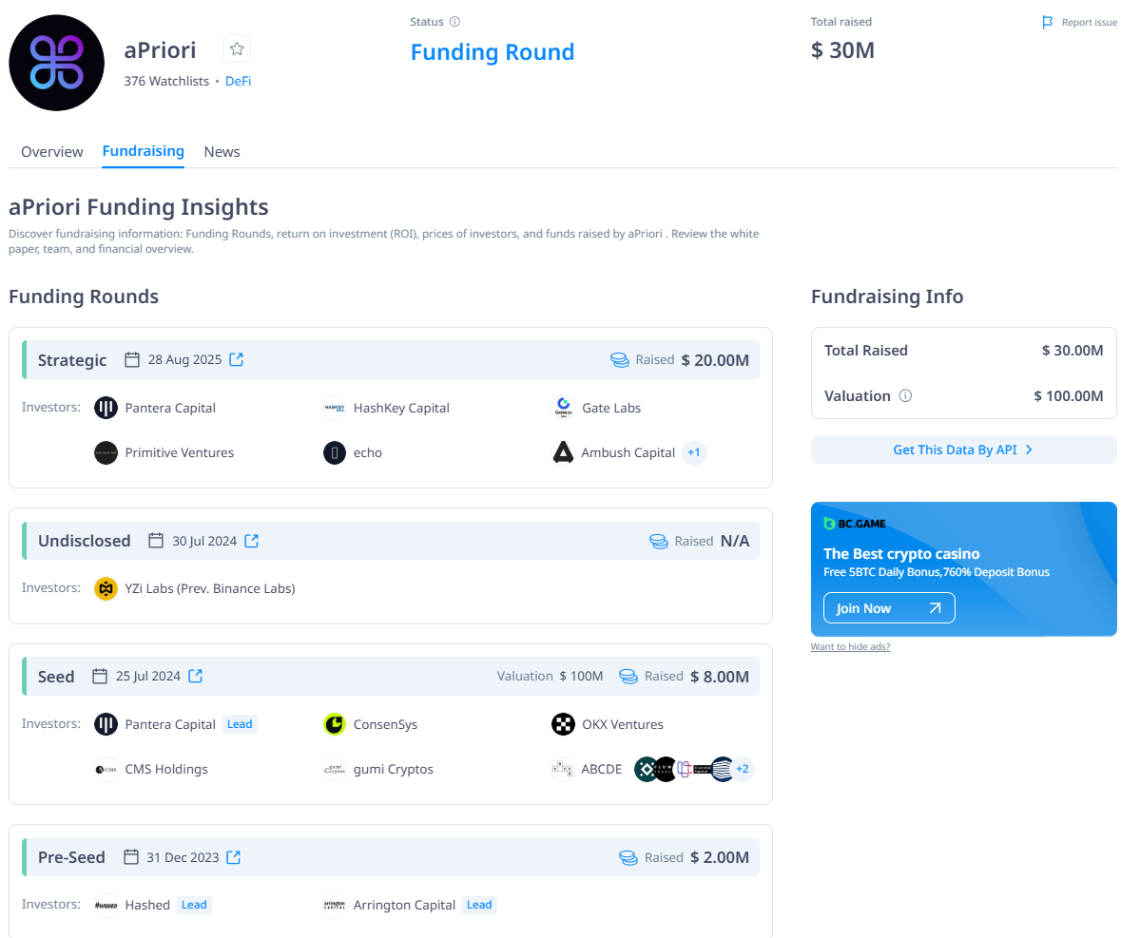The height and width of the screenshot is (938, 1140).
Task: Click the echo investor logo
Action: tap(335, 452)
